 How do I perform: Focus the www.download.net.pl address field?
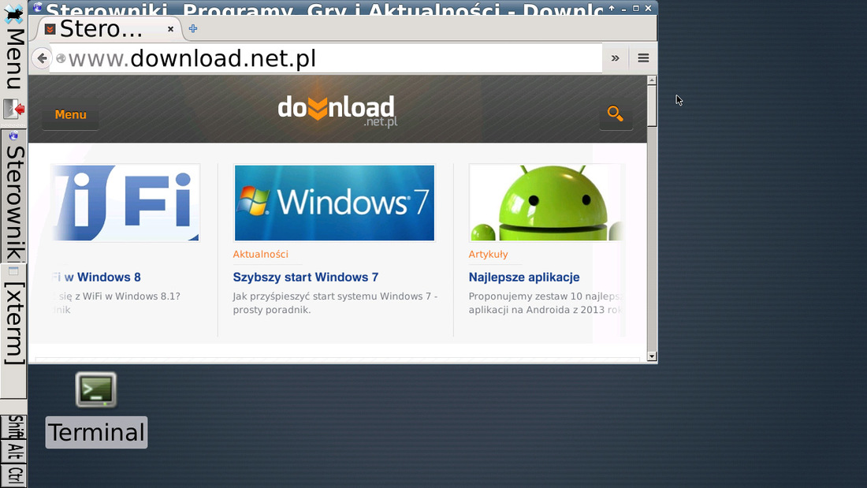pyautogui.click(x=326, y=58)
